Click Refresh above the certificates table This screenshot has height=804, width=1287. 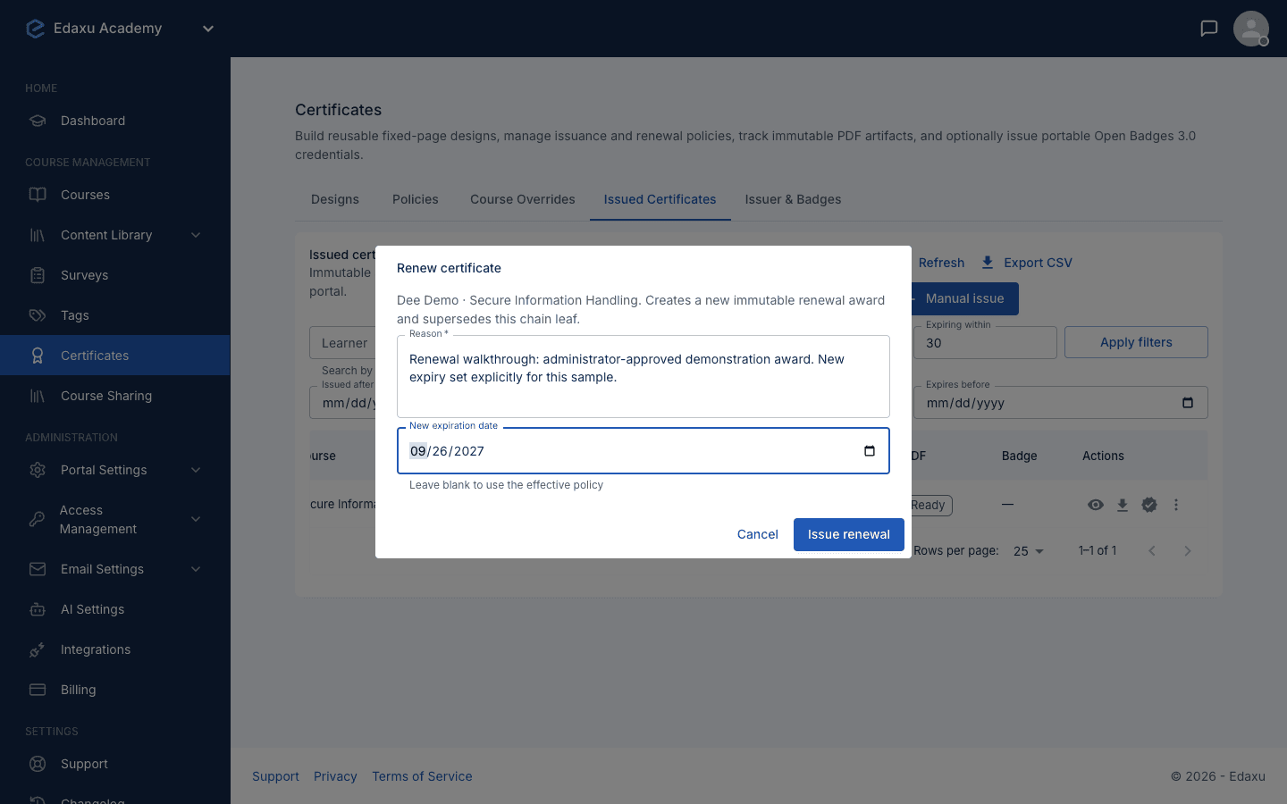pos(941,263)
